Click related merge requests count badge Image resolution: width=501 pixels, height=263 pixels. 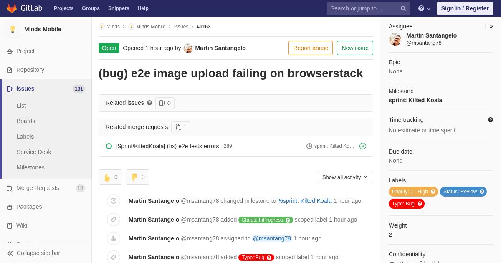tap(181, 127)
